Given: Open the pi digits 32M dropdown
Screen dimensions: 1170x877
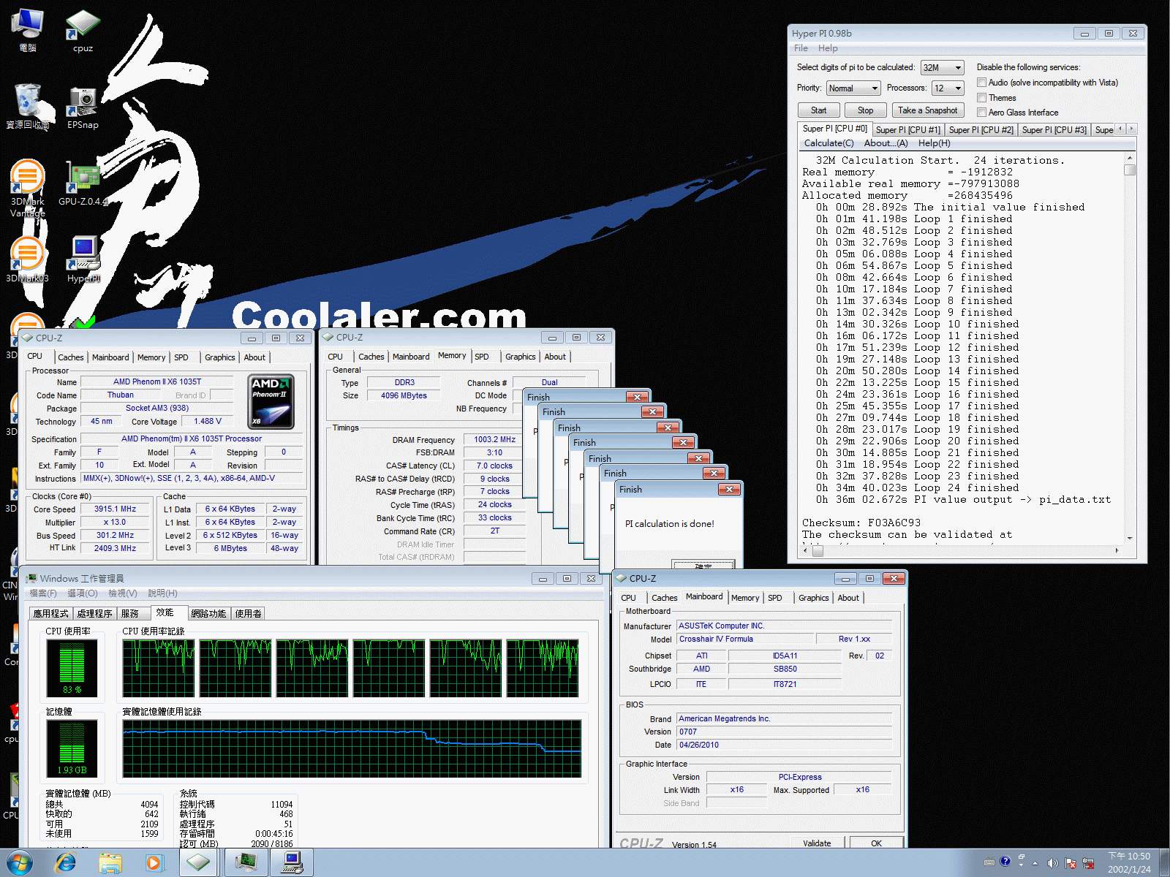Looking at the screenshot, I should point(943,68).
